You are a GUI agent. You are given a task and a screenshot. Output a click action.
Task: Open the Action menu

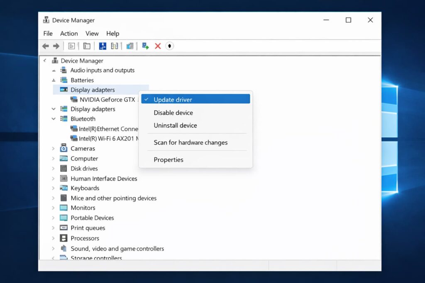coord(69,34)
